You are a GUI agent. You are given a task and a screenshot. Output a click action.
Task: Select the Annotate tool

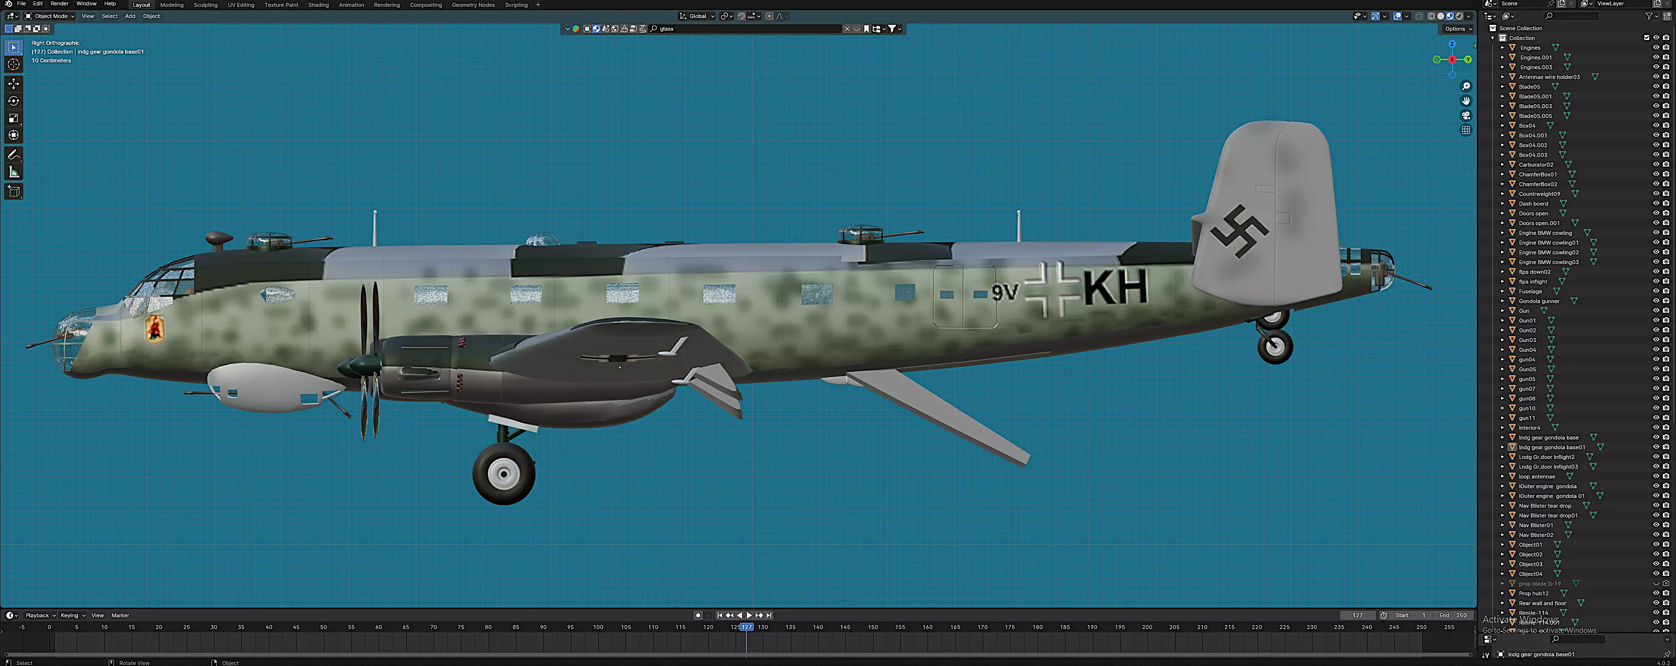click(x=14, y=155)
